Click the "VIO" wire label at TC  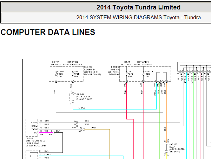(46, 131)
